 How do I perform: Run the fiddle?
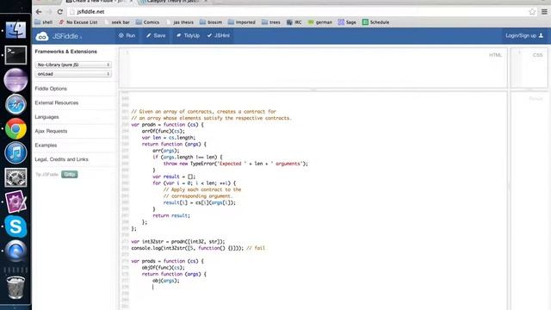[127, 35]
